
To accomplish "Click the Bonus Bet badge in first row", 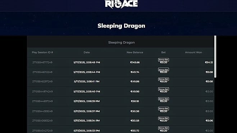I will 164,60.
